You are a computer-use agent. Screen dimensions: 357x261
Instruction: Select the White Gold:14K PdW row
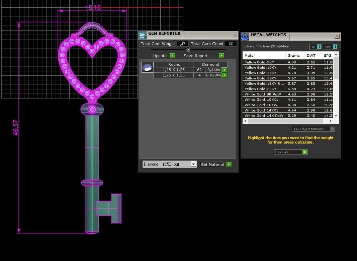pyautogui.click(x=288, y=115)
